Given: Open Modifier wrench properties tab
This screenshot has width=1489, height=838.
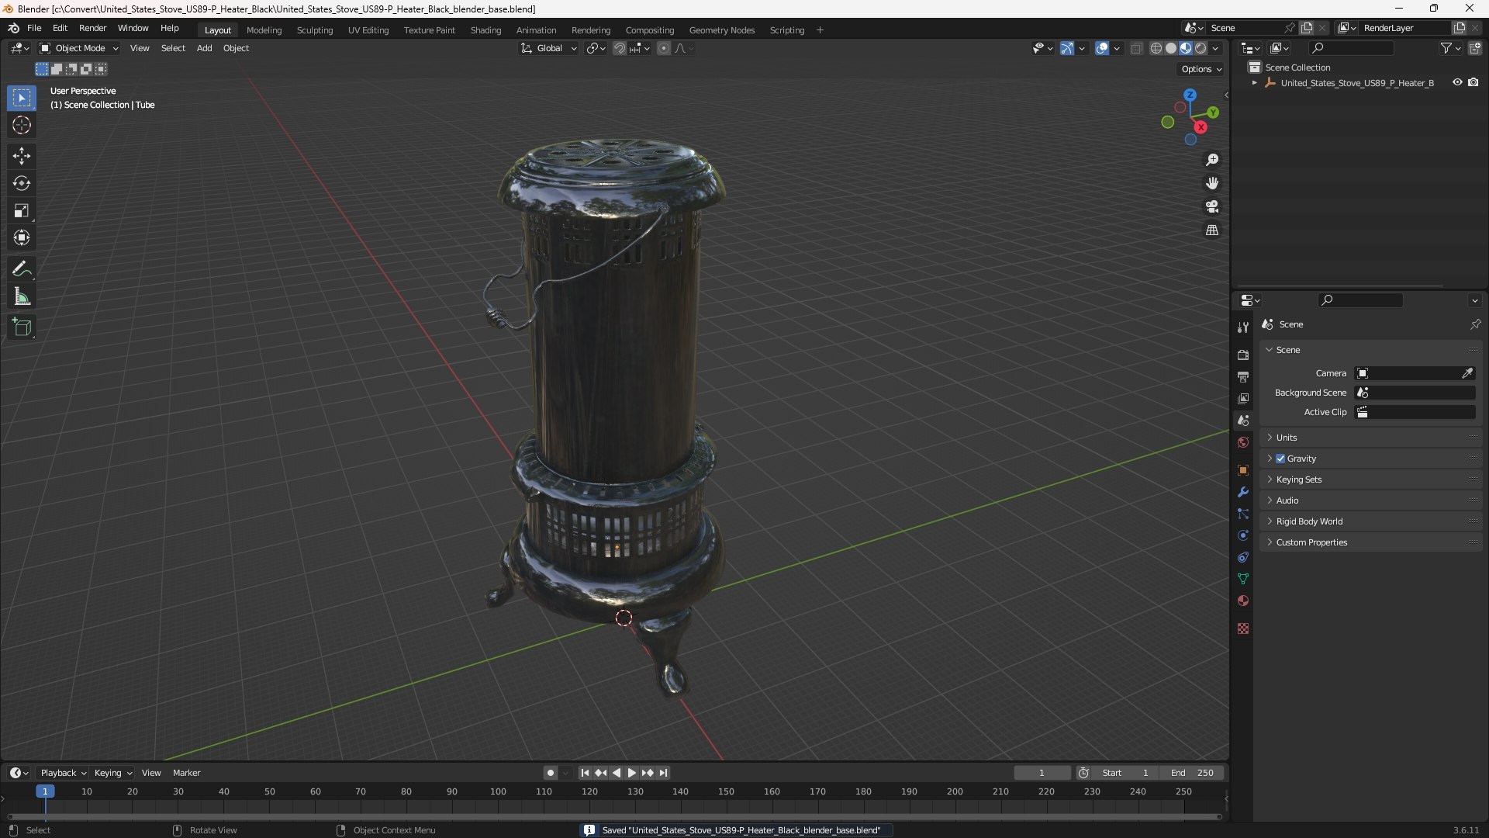Looking at the screenshot, I should click(1243, 492).
